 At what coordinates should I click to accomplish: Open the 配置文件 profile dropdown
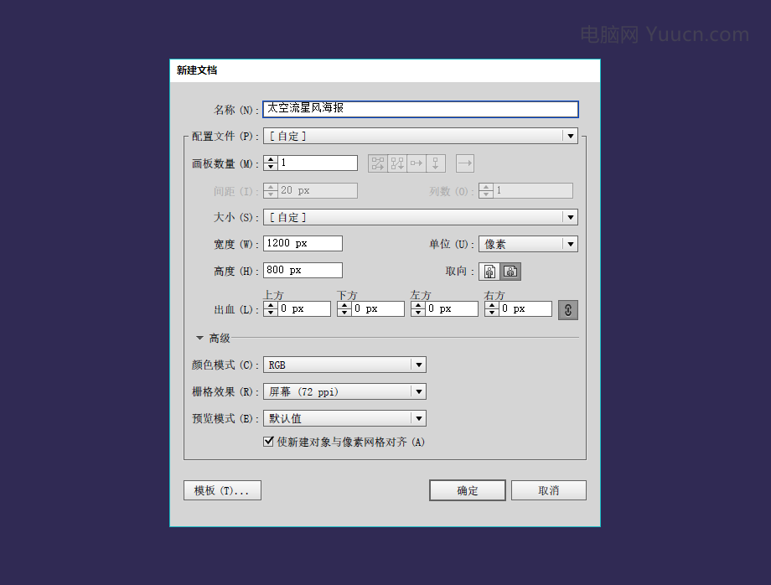pos(421,136)
